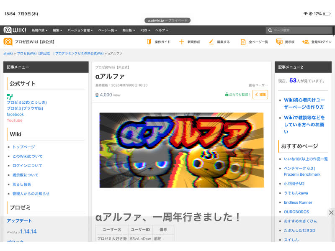Click プロゼ民Wiki【非公式】 breadcrumb link
The width and height of the screenshot is (335, 251).
[34, 54]
